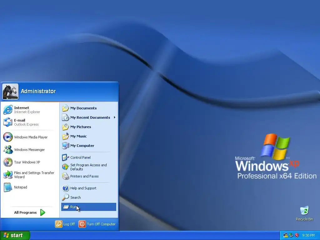Image resolution: width=320 pixels, height=240 pixels.
Task: Click the Outlook Express envelope icon
Action: pos(8,122)
